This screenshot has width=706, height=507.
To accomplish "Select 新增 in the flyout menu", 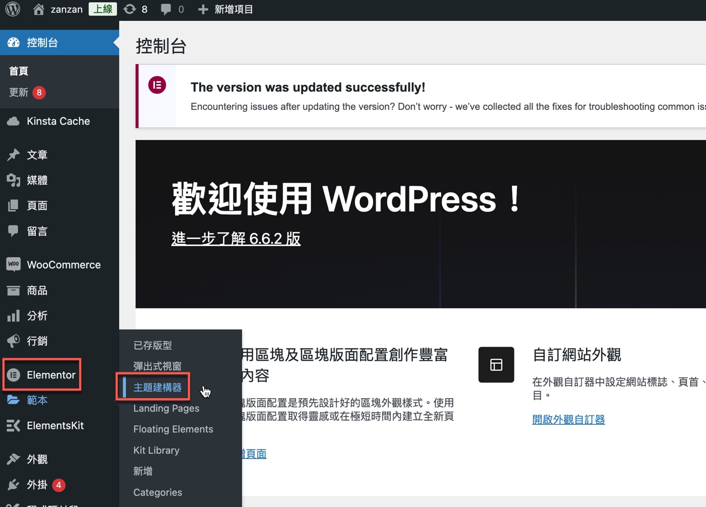I will click(x=143, y=471).
